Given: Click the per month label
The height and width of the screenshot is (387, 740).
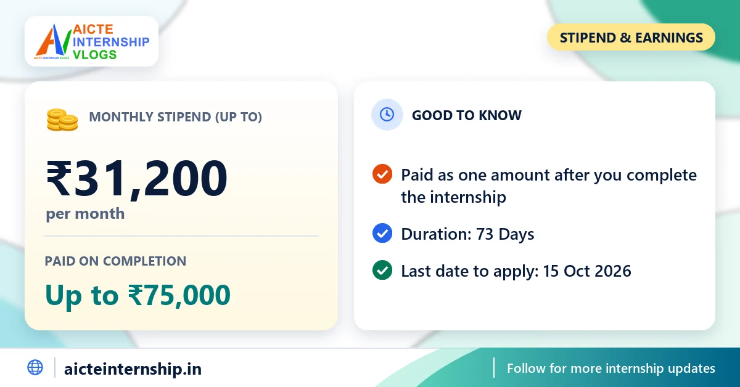Looking at the screenshot, I should click(85, 214).
